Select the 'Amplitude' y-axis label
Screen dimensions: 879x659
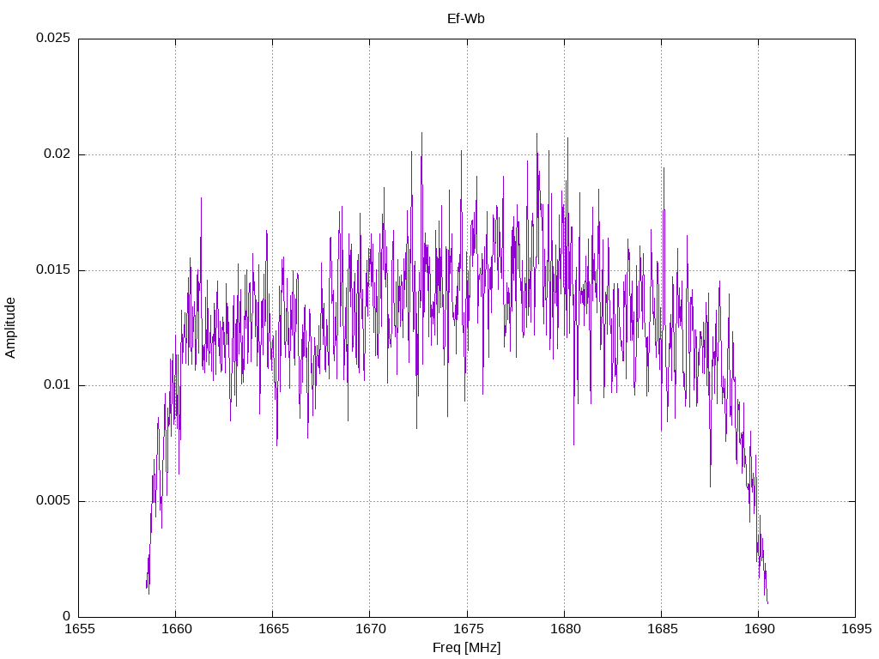(10, 328)
